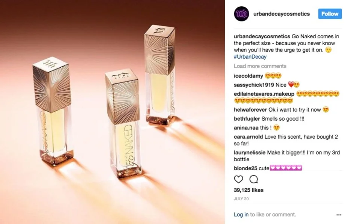Screen dimensions: 350x224
Task: Open the #UrbanDecay hashtag
Action: click(x=250, y=57)
